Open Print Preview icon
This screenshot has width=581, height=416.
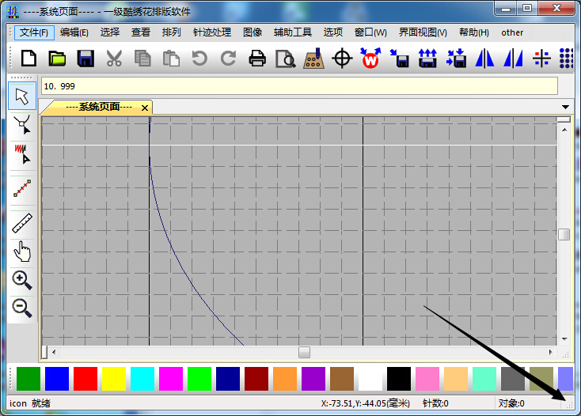(285, 59)
